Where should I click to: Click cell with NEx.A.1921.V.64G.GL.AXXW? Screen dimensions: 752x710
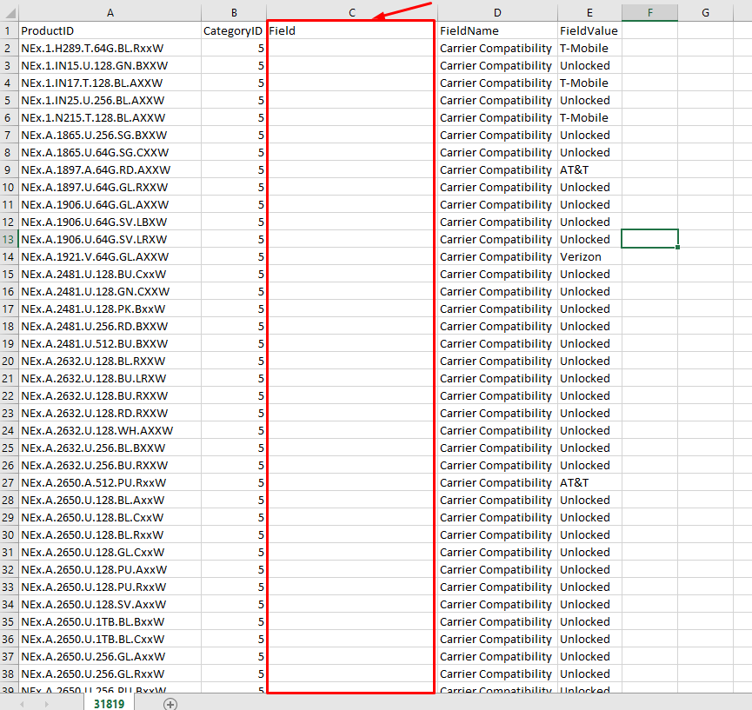pos(110,256)
